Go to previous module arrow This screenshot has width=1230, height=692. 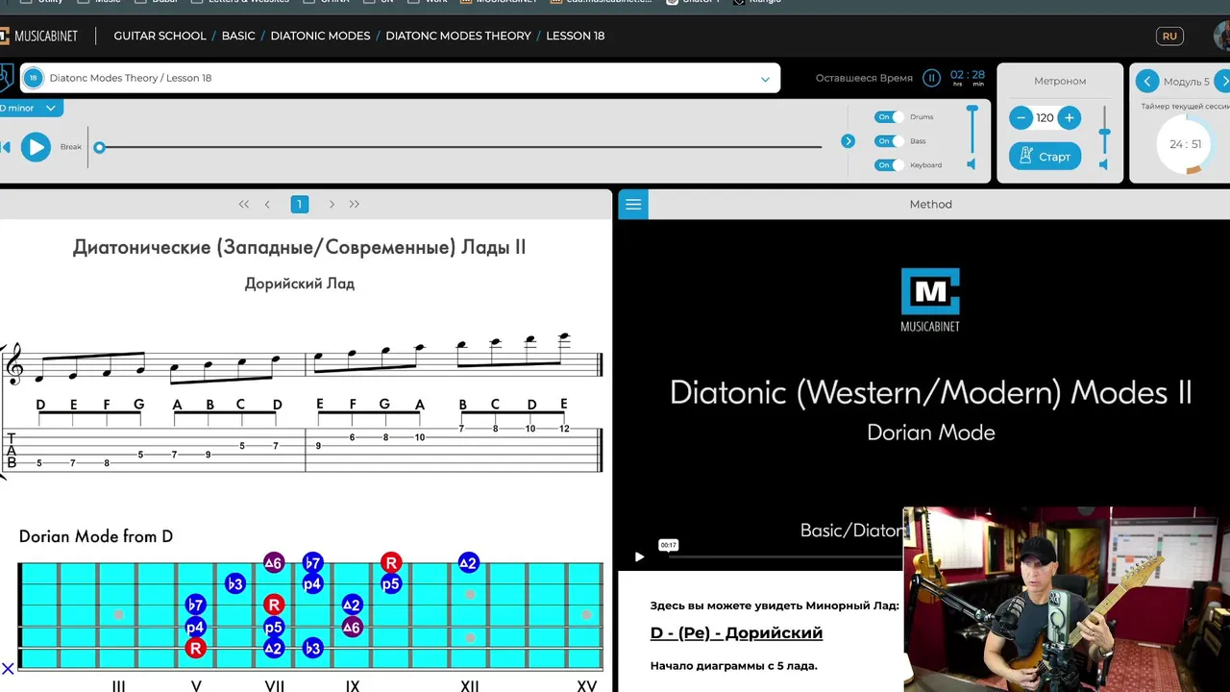1147,82
